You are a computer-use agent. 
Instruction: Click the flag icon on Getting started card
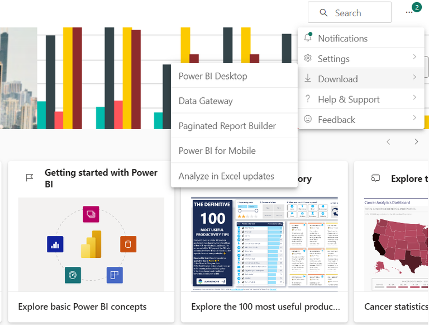click(30, 178)
